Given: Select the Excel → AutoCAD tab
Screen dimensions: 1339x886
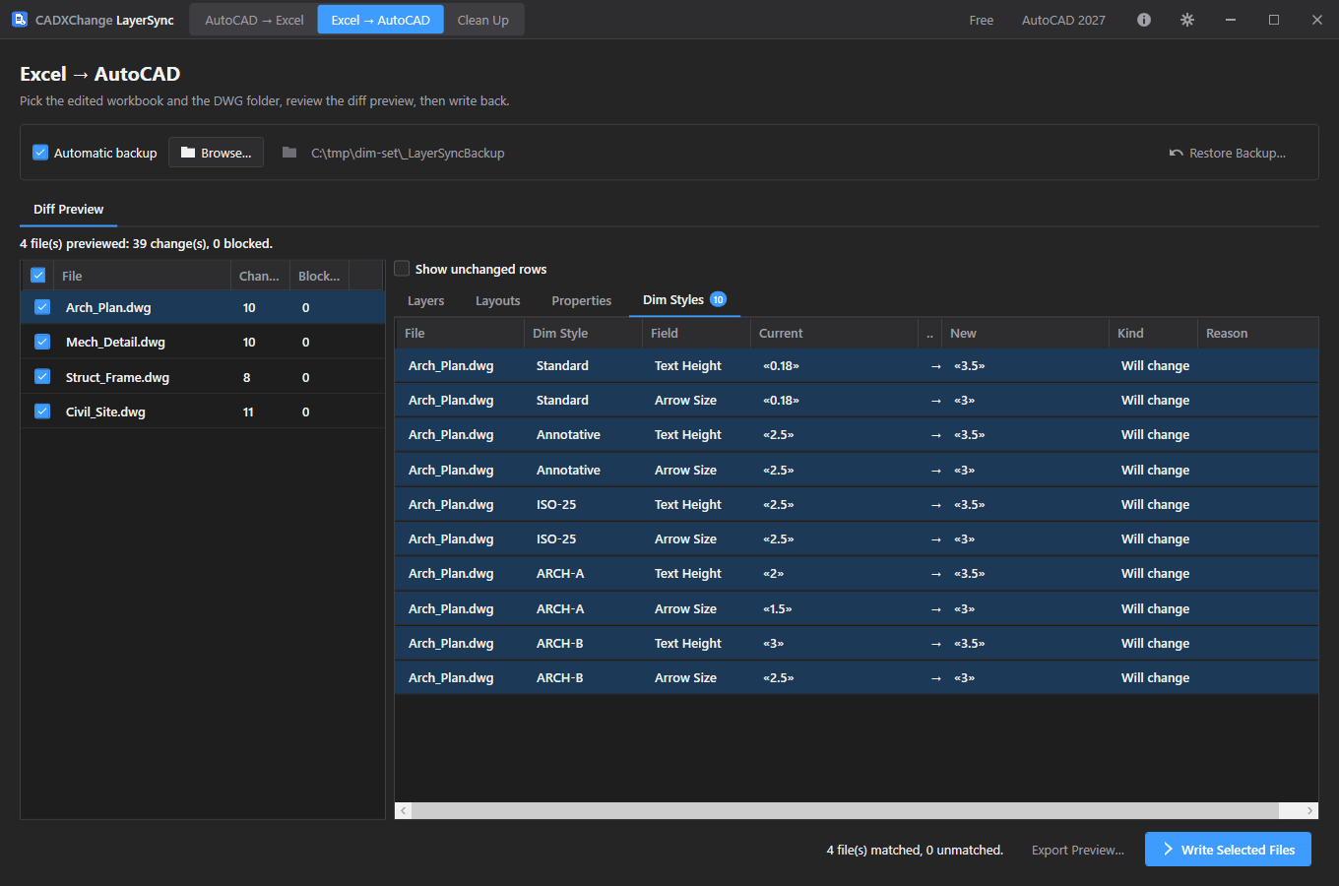Looking at the screenshot, I should [380, 20].
